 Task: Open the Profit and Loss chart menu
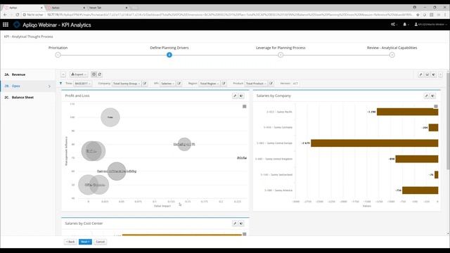tap(245, 106)
